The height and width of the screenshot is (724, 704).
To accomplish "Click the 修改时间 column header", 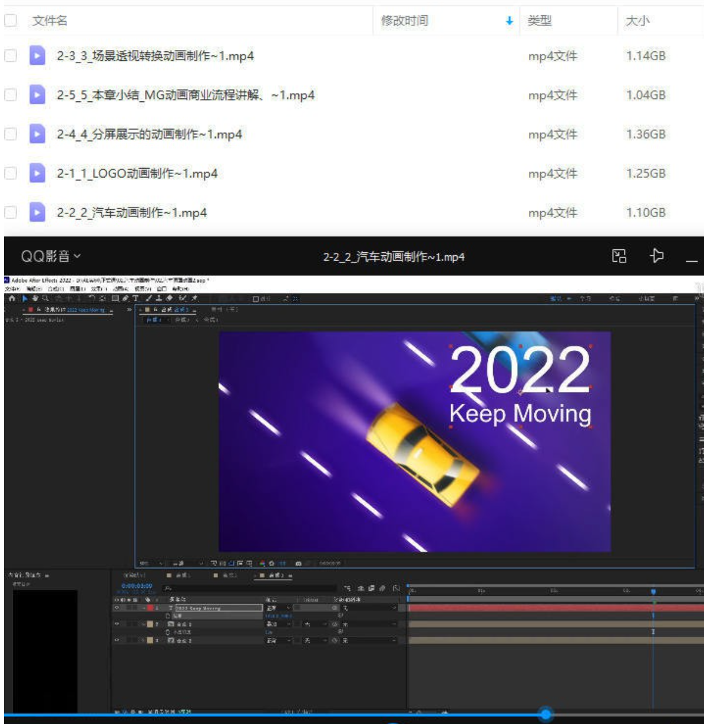I will tap(404, 21).
